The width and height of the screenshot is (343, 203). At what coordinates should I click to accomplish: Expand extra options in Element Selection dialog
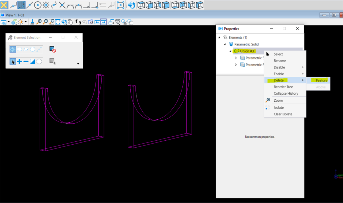coord(78,63)
